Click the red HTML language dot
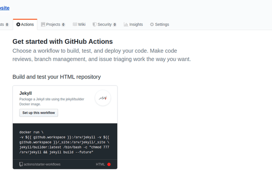The image size is (272, 181). coord(109,164)
